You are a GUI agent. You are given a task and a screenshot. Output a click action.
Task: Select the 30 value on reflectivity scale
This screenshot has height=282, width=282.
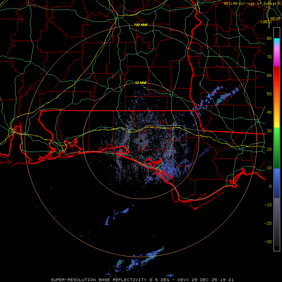tap(269, 131)
